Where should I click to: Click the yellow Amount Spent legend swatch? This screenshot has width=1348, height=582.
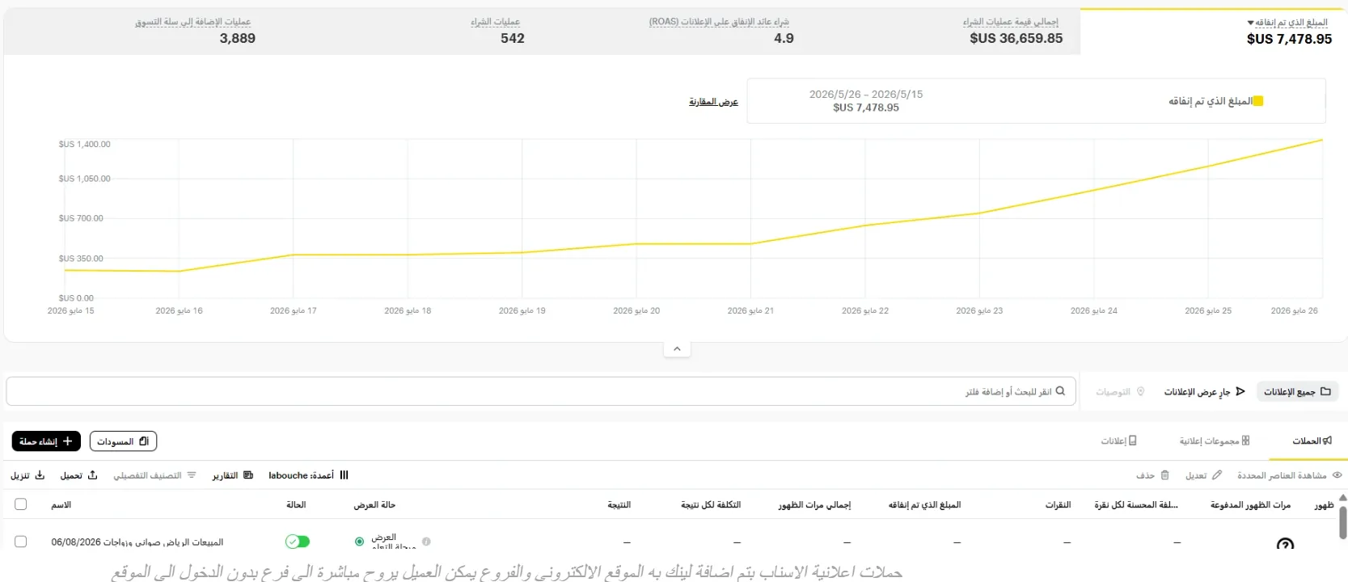coord(1257,101)
